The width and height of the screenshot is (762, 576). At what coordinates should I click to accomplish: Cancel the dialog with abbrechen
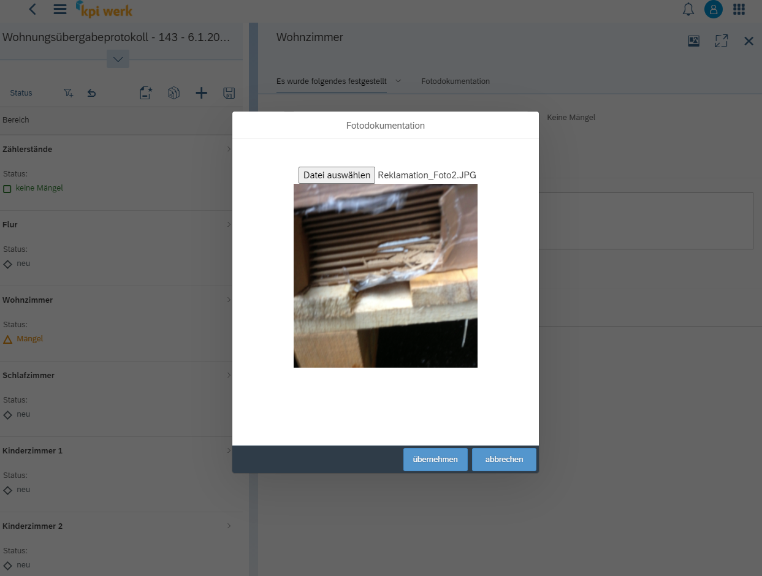(504, 459)
